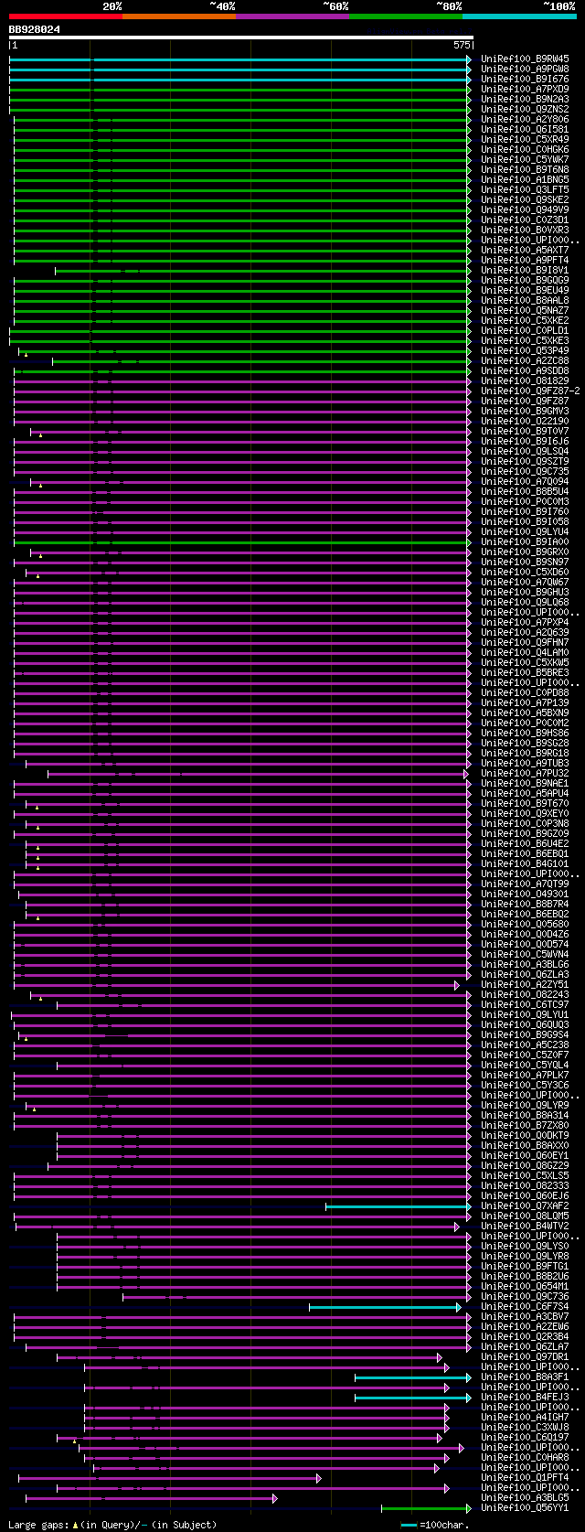Click the white query ruler bar under BB928024
The width and height of the screenshot is (585, 1532).
[x=241, y=37]
